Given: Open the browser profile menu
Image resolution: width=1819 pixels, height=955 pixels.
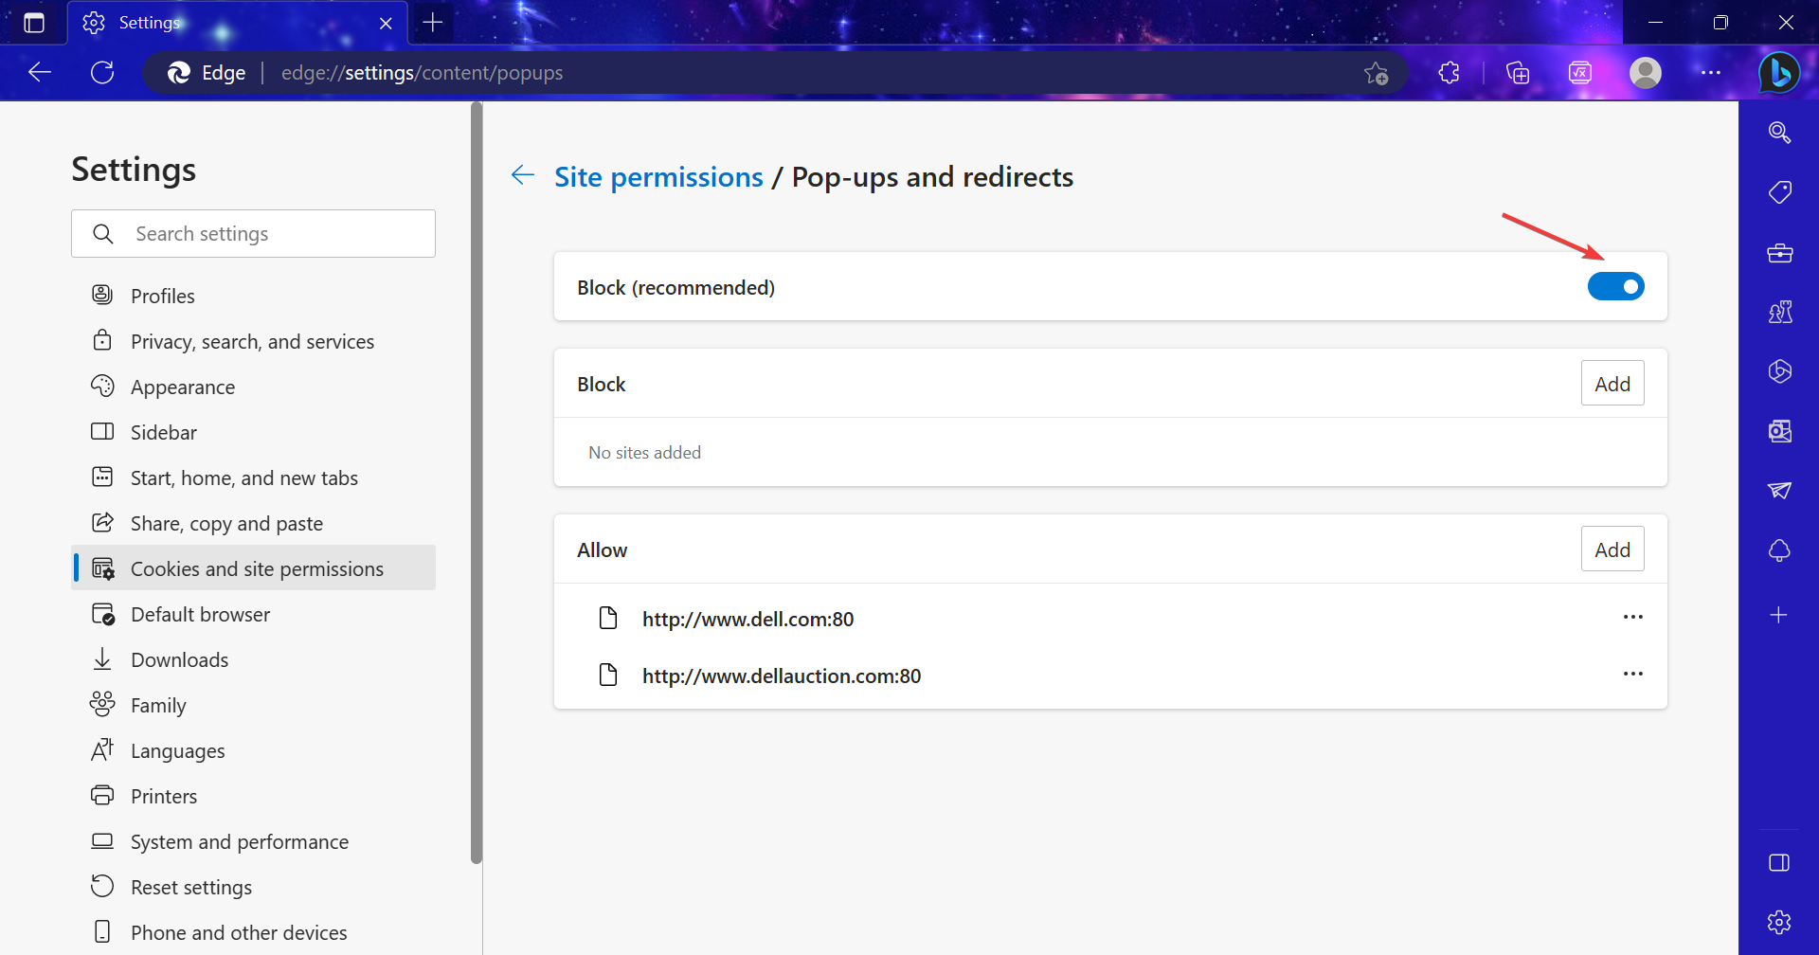Looking at the screenshot, I should coord(1646,72).
